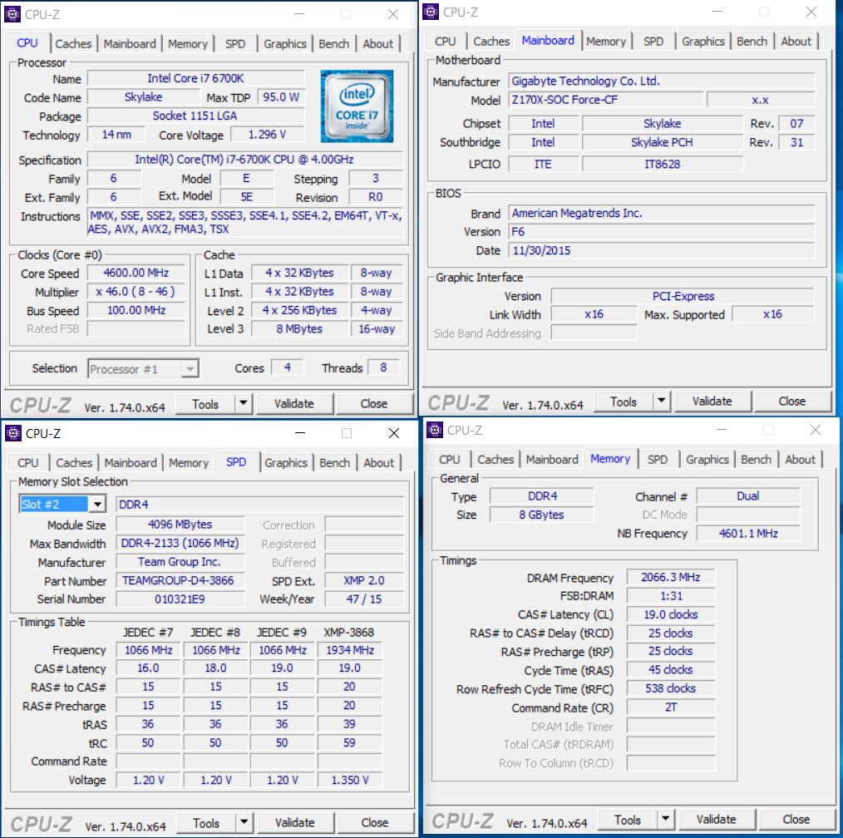Image resolution: width=843 pixels, height=838 pixels.
Task: Click the NB Frequency value 4601.1 MHz
Action: point(748,533)
